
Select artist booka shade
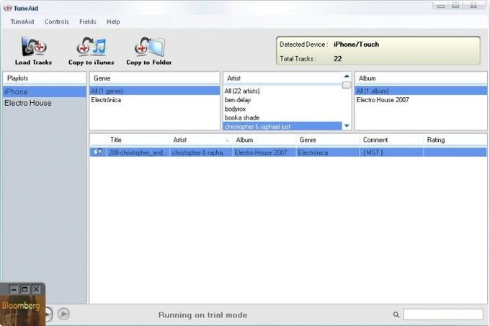point(282,117)
